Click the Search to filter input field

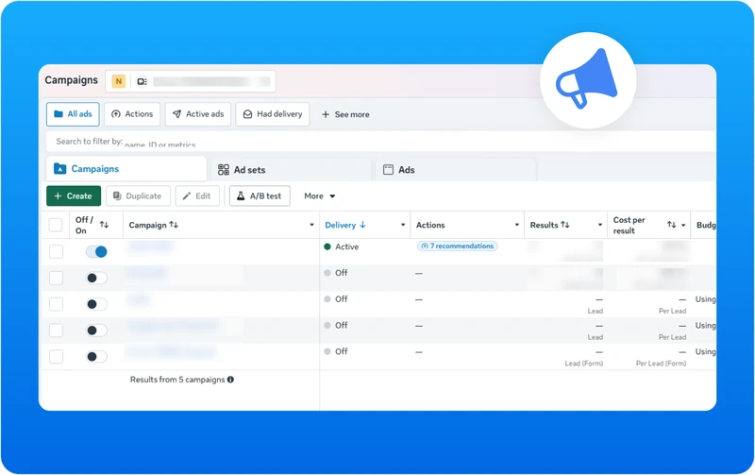[380, 142]
